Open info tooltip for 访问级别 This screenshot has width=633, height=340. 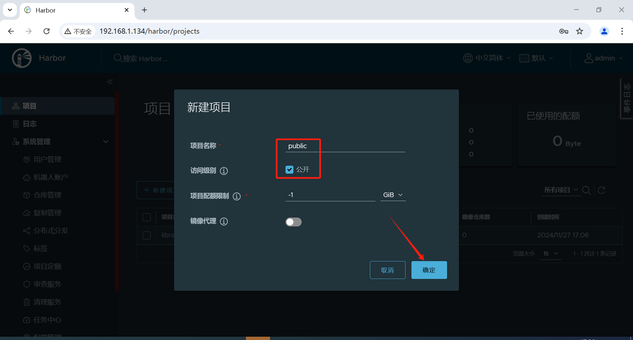224,171
